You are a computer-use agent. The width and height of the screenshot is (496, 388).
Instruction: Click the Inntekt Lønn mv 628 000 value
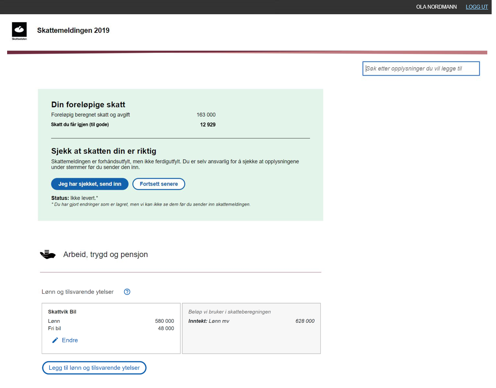point(305,321)
